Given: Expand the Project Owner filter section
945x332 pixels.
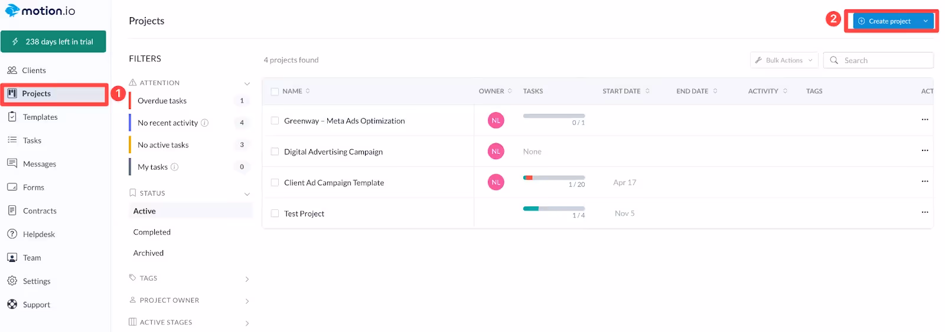Looking at the screenshot, I should [x=247, y=301].
